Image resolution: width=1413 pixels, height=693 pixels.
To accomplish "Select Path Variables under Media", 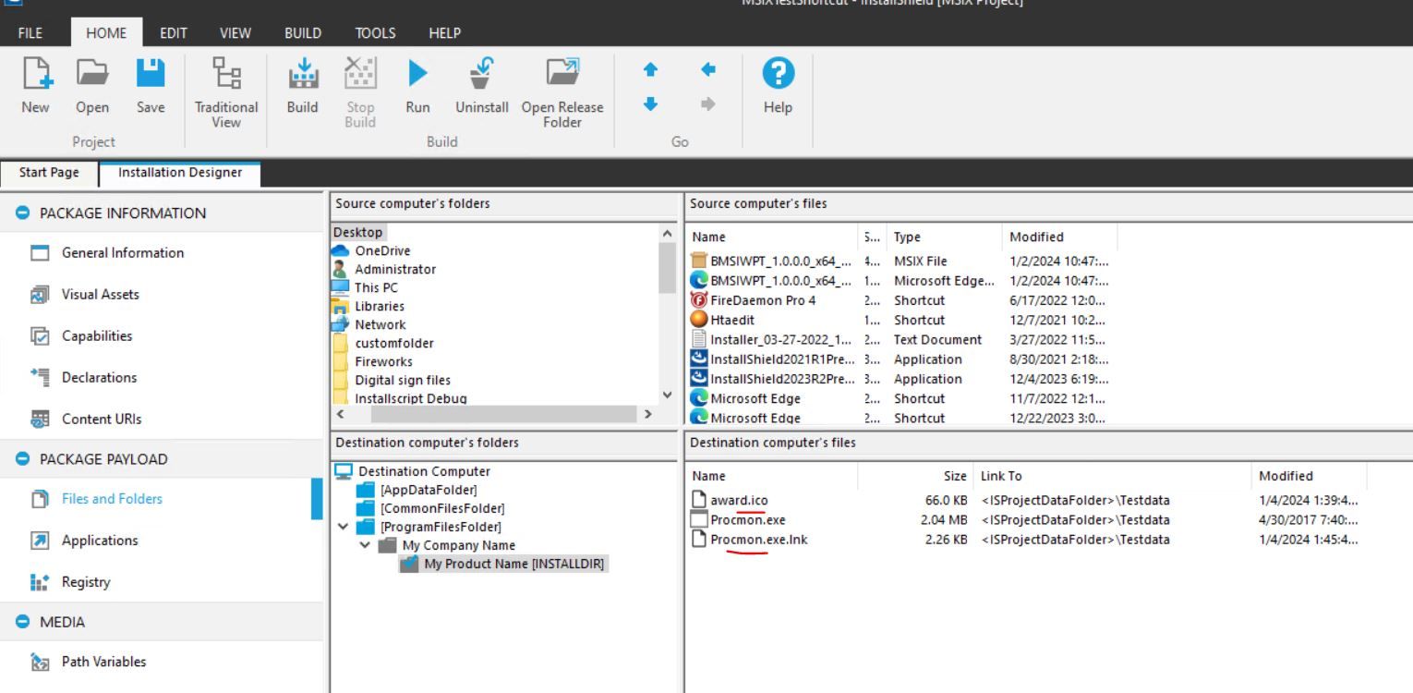I will coord(102,662).
